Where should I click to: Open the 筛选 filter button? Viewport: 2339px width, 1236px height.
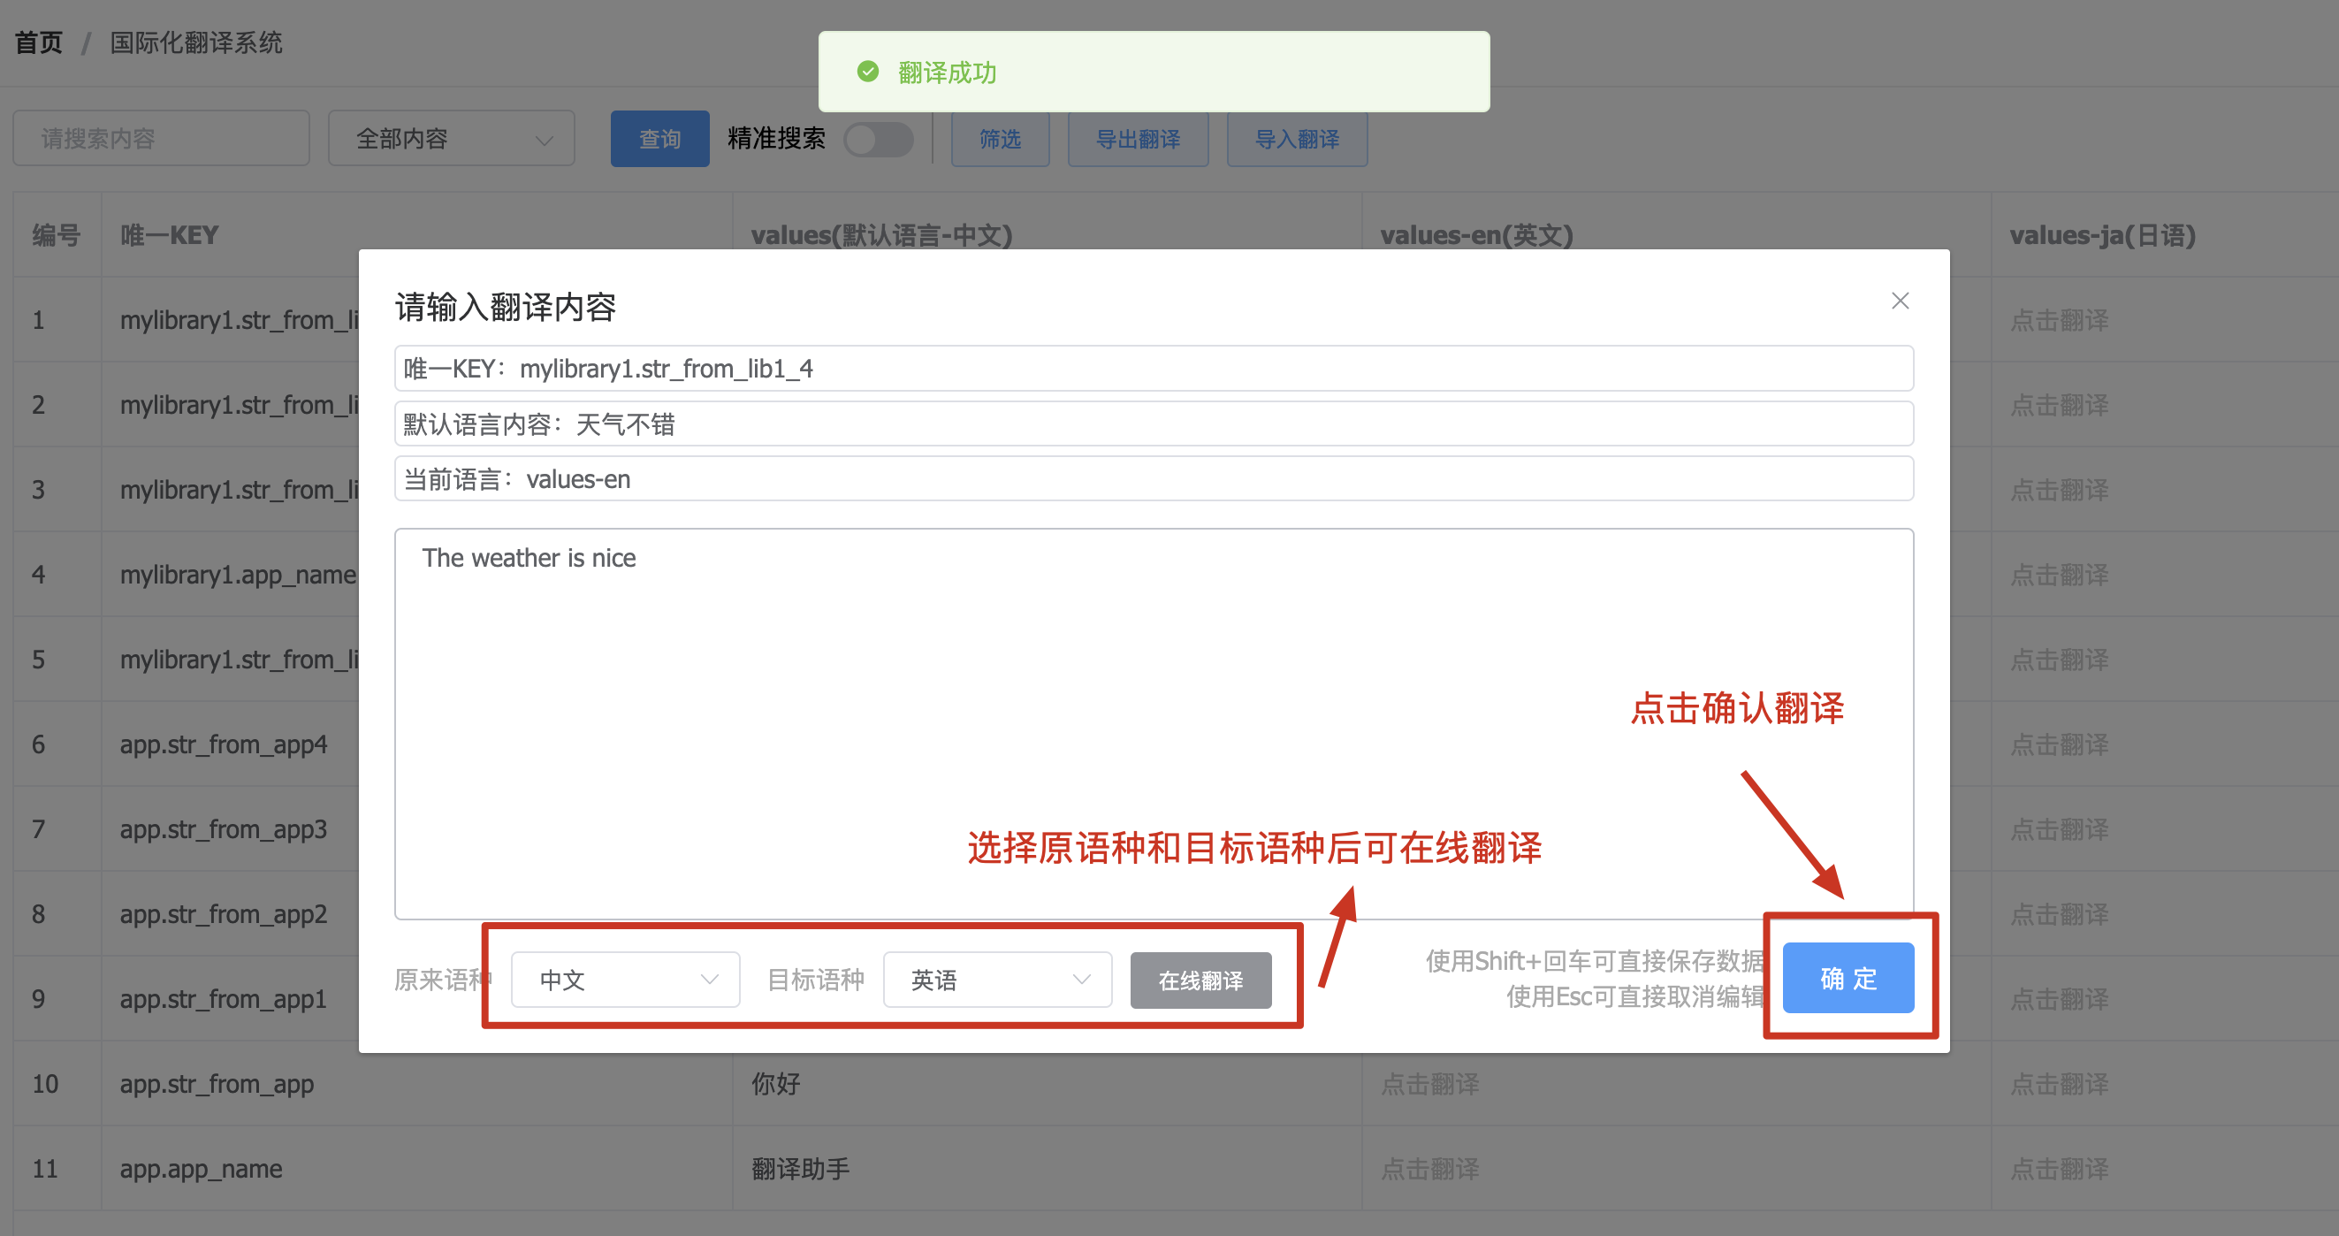tap(999, 139)
